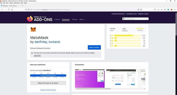Toggle the sidebar view icon
177x95 pixels.
point(165,10)
